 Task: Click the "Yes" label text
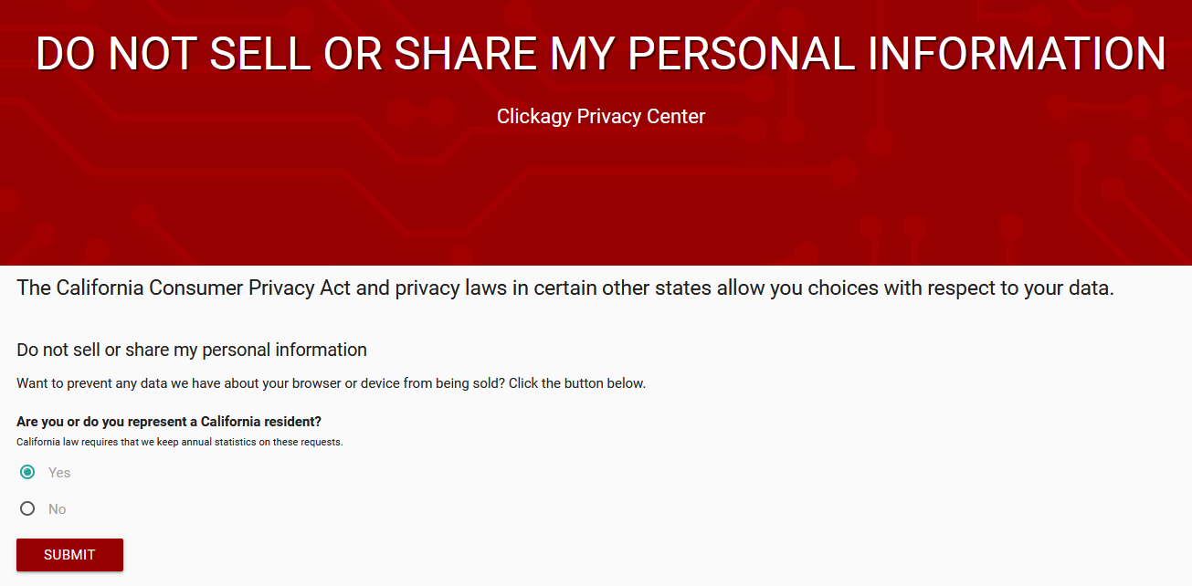[x=58, y=472]
